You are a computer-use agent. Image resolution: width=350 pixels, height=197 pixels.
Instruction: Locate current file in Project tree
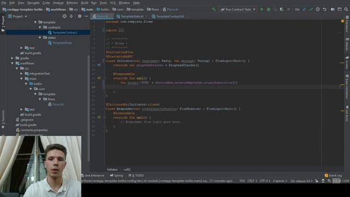(x=65, y=16)
